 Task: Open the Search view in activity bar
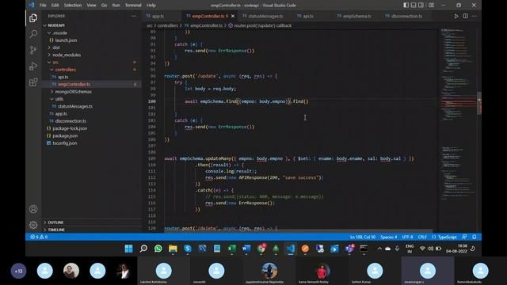[33, 33]
